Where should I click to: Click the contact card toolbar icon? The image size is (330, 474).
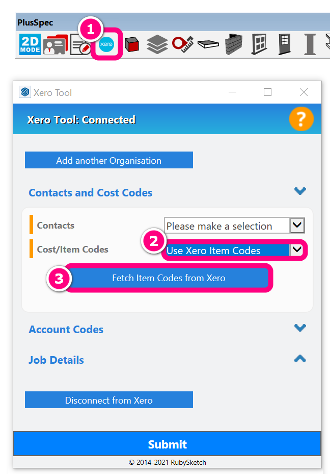pyautogui.click(x=55, y=45)
